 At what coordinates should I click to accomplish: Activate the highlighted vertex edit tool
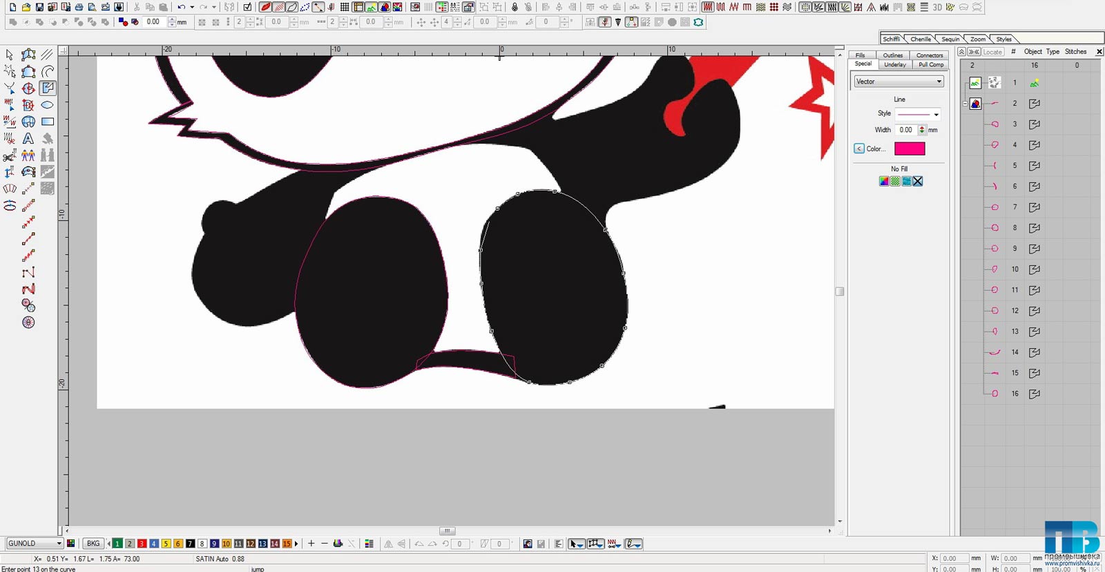tap(48, 88)
